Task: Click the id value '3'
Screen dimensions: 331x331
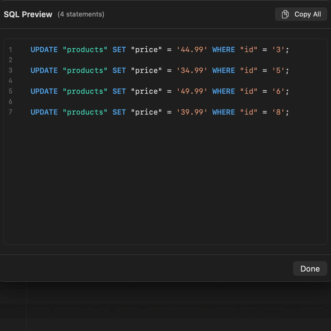Action: coord(278,50)
